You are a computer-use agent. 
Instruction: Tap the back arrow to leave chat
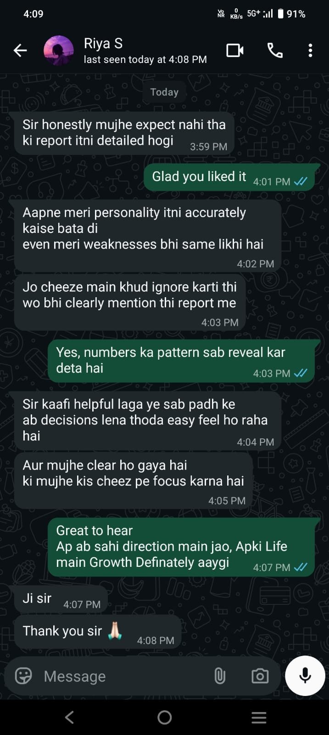20,51
